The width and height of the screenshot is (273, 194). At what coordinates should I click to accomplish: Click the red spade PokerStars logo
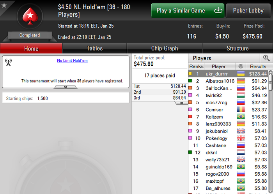tap(30, 16)
